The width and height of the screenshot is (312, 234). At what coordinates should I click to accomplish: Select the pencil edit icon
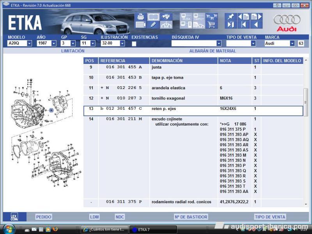pyautogui.click(x=153, y=25)
